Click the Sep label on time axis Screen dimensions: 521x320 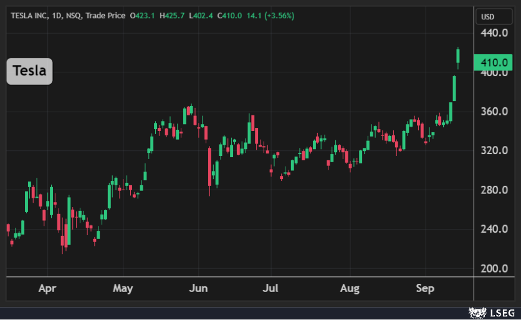[x=425, y=289]
